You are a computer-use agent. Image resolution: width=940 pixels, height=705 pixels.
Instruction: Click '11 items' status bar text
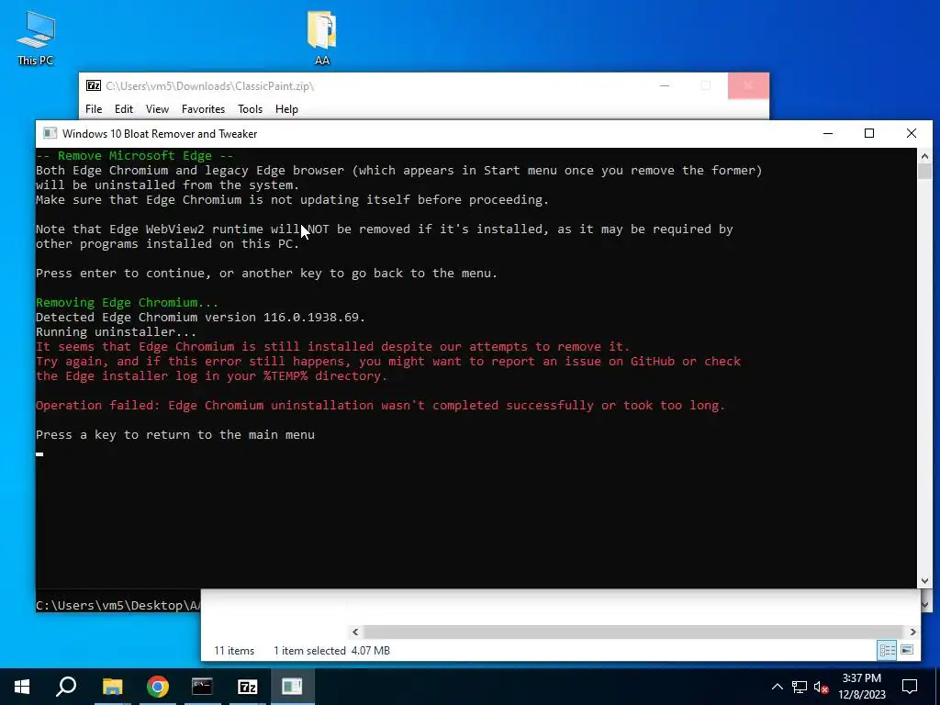click(x=234, y=651)
